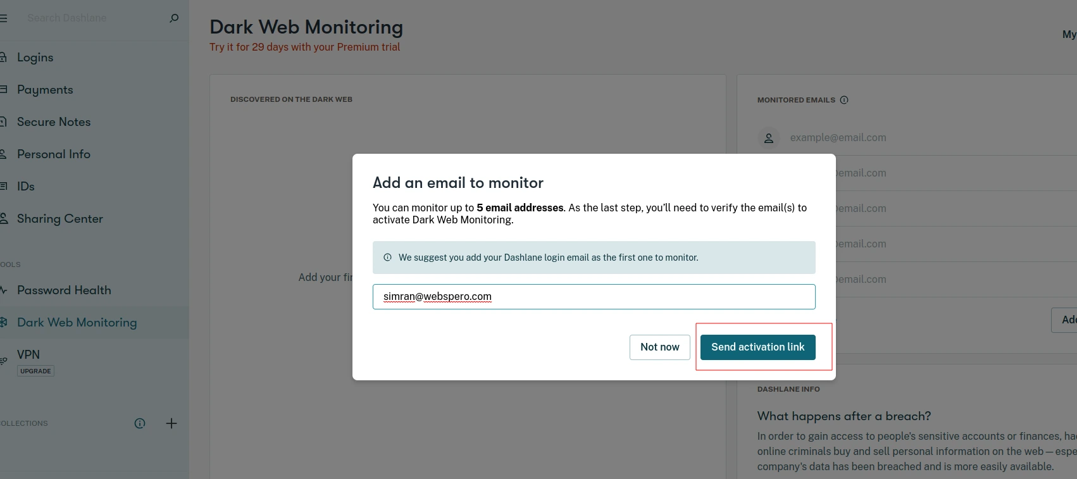Open Password Health tool
The image size is (1077, 479).
(64, 290)
